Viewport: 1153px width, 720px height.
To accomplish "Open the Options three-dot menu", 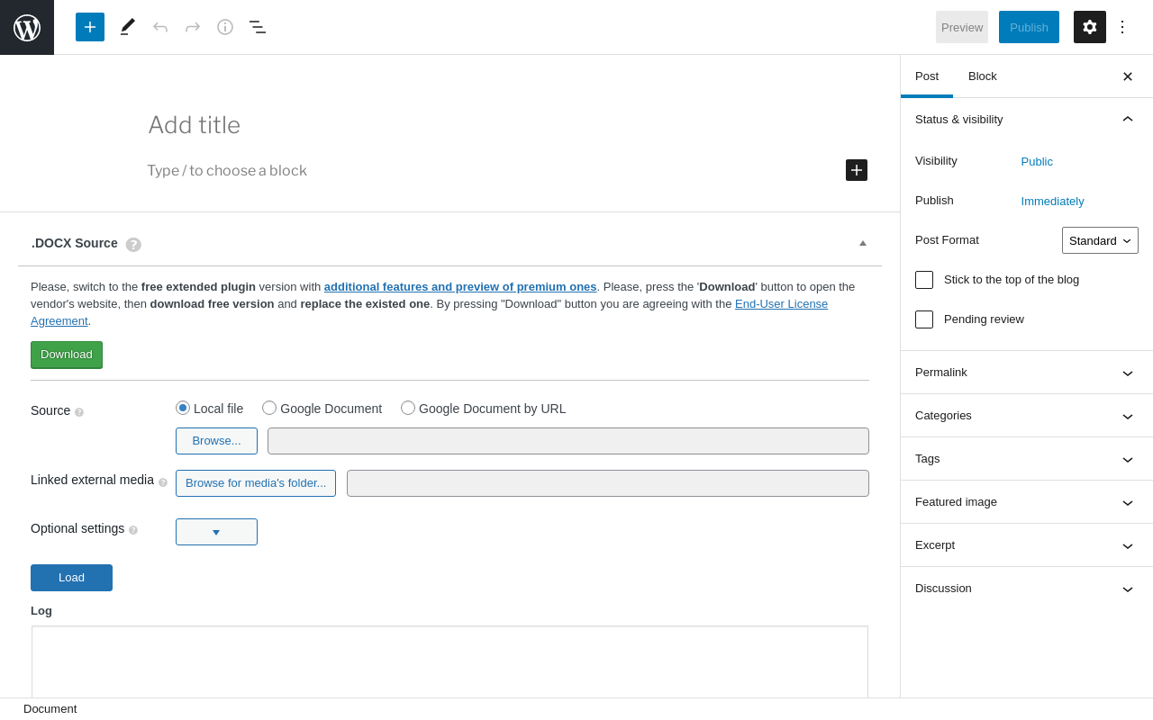I will 1122,27.
